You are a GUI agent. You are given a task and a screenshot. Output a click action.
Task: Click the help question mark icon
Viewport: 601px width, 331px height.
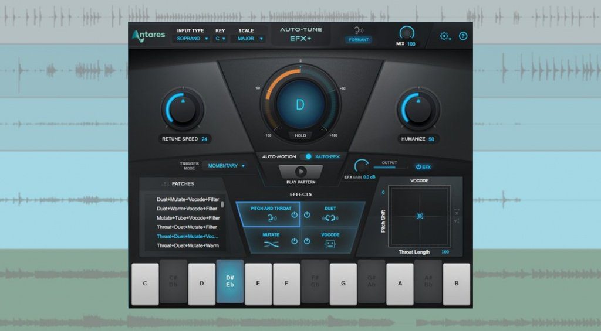click(463, 36)
